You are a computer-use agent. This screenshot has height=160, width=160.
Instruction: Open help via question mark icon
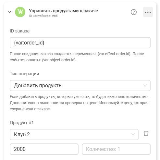point(134,12)
